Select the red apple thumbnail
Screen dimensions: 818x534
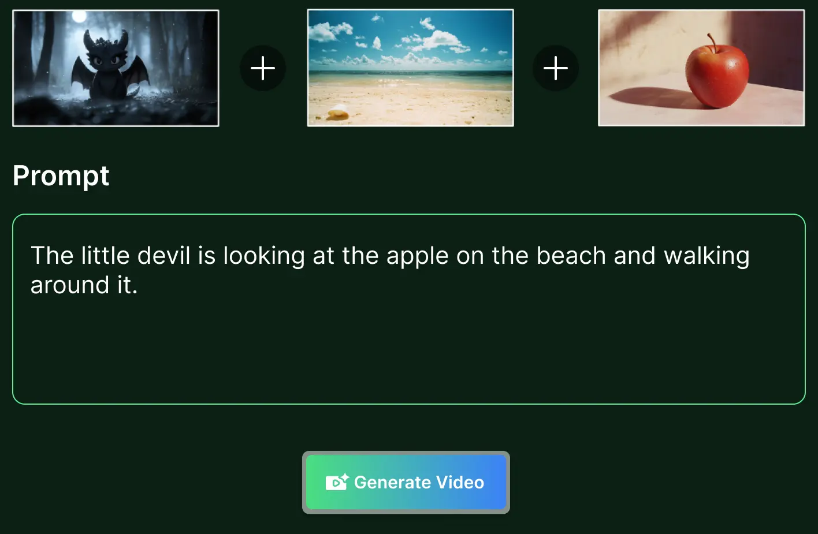(701, 68)
